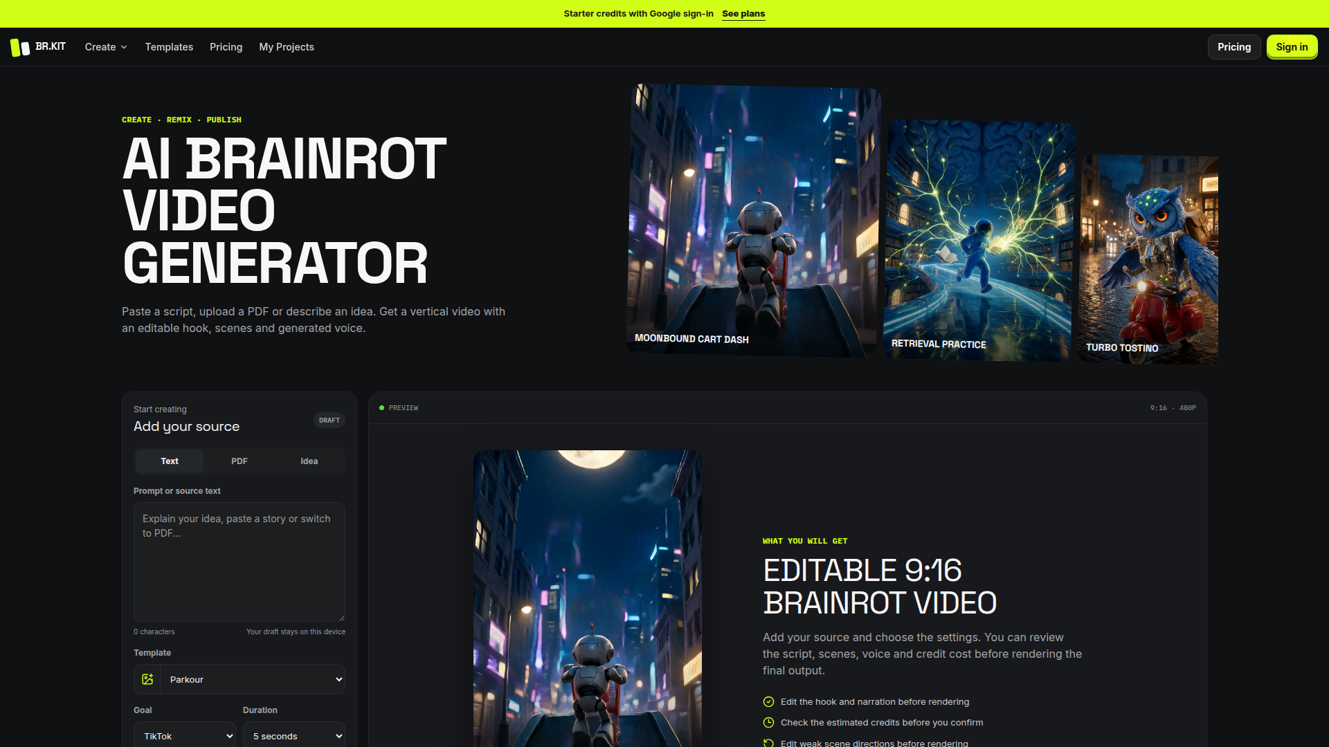Focus the prompt or source text area

tap(239, 562)
